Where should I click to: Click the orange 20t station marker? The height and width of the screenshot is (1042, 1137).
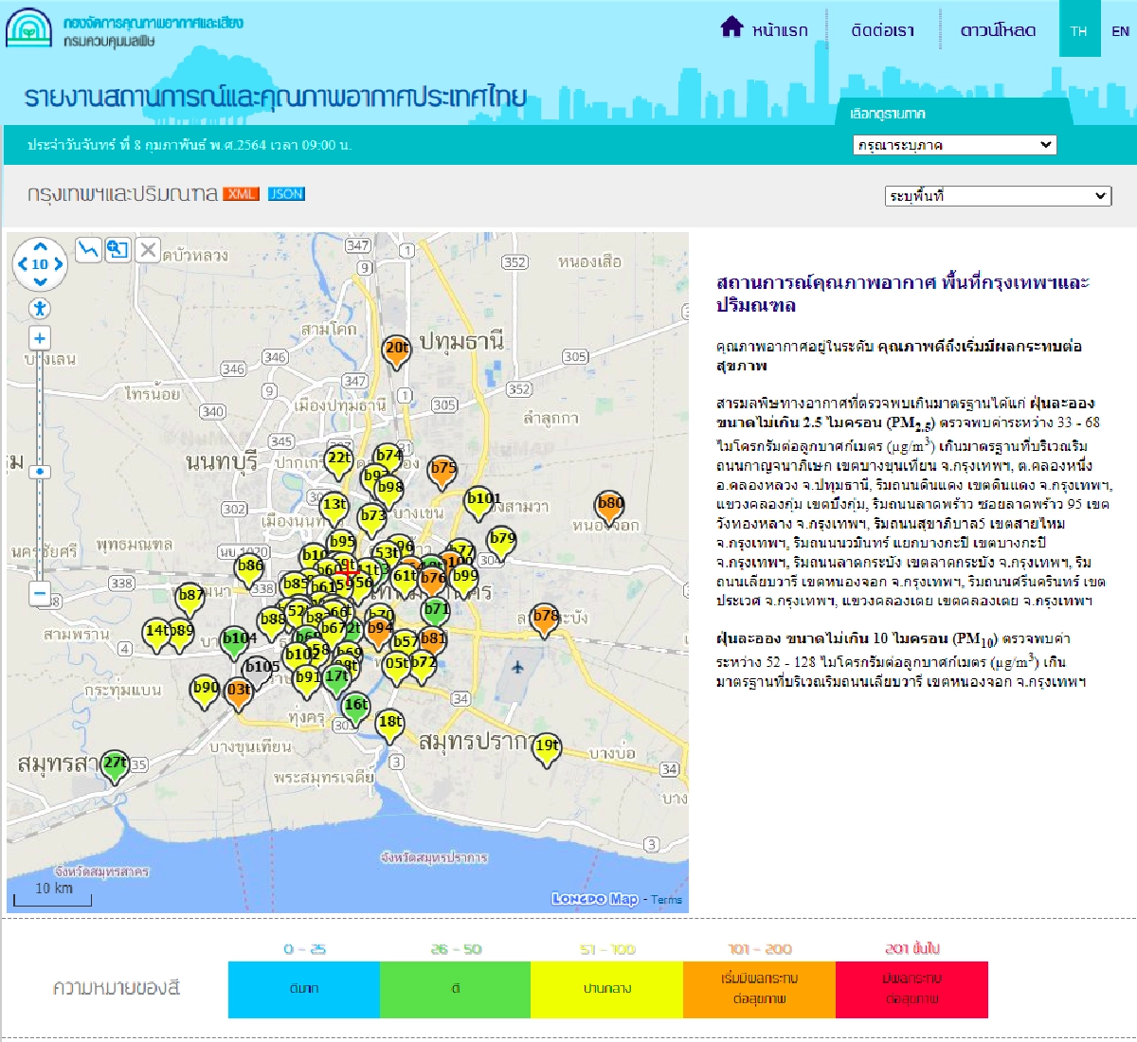point(397,350)
